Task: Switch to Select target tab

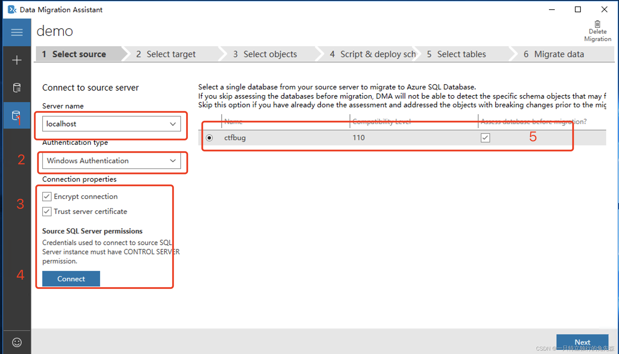Action: coord(166,54)
